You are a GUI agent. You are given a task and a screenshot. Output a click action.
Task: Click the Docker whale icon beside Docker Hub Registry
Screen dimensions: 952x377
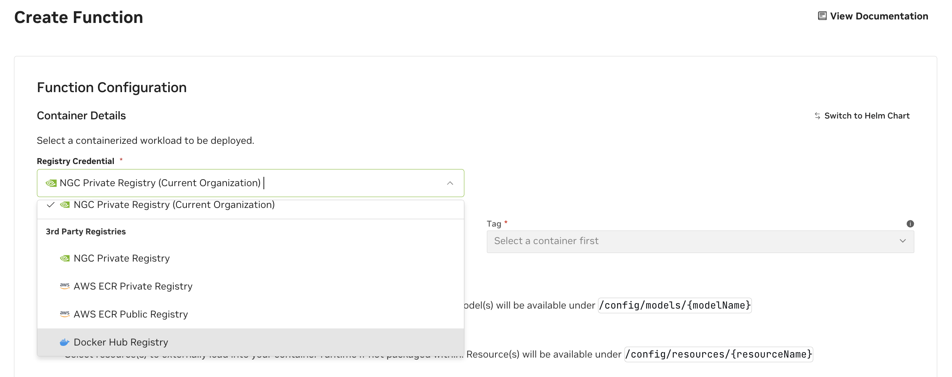coord(65,342)
